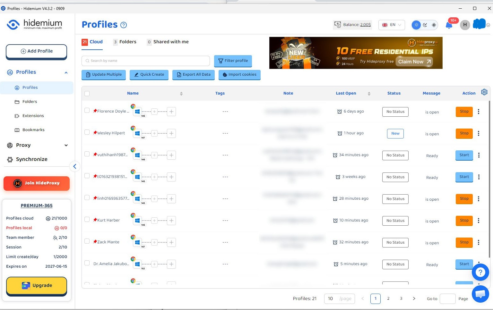Screen dimensions: 493x310
Task: Stop the Wesley Hilpert profile
Action: pyautogui.click(x=464, y=133)
